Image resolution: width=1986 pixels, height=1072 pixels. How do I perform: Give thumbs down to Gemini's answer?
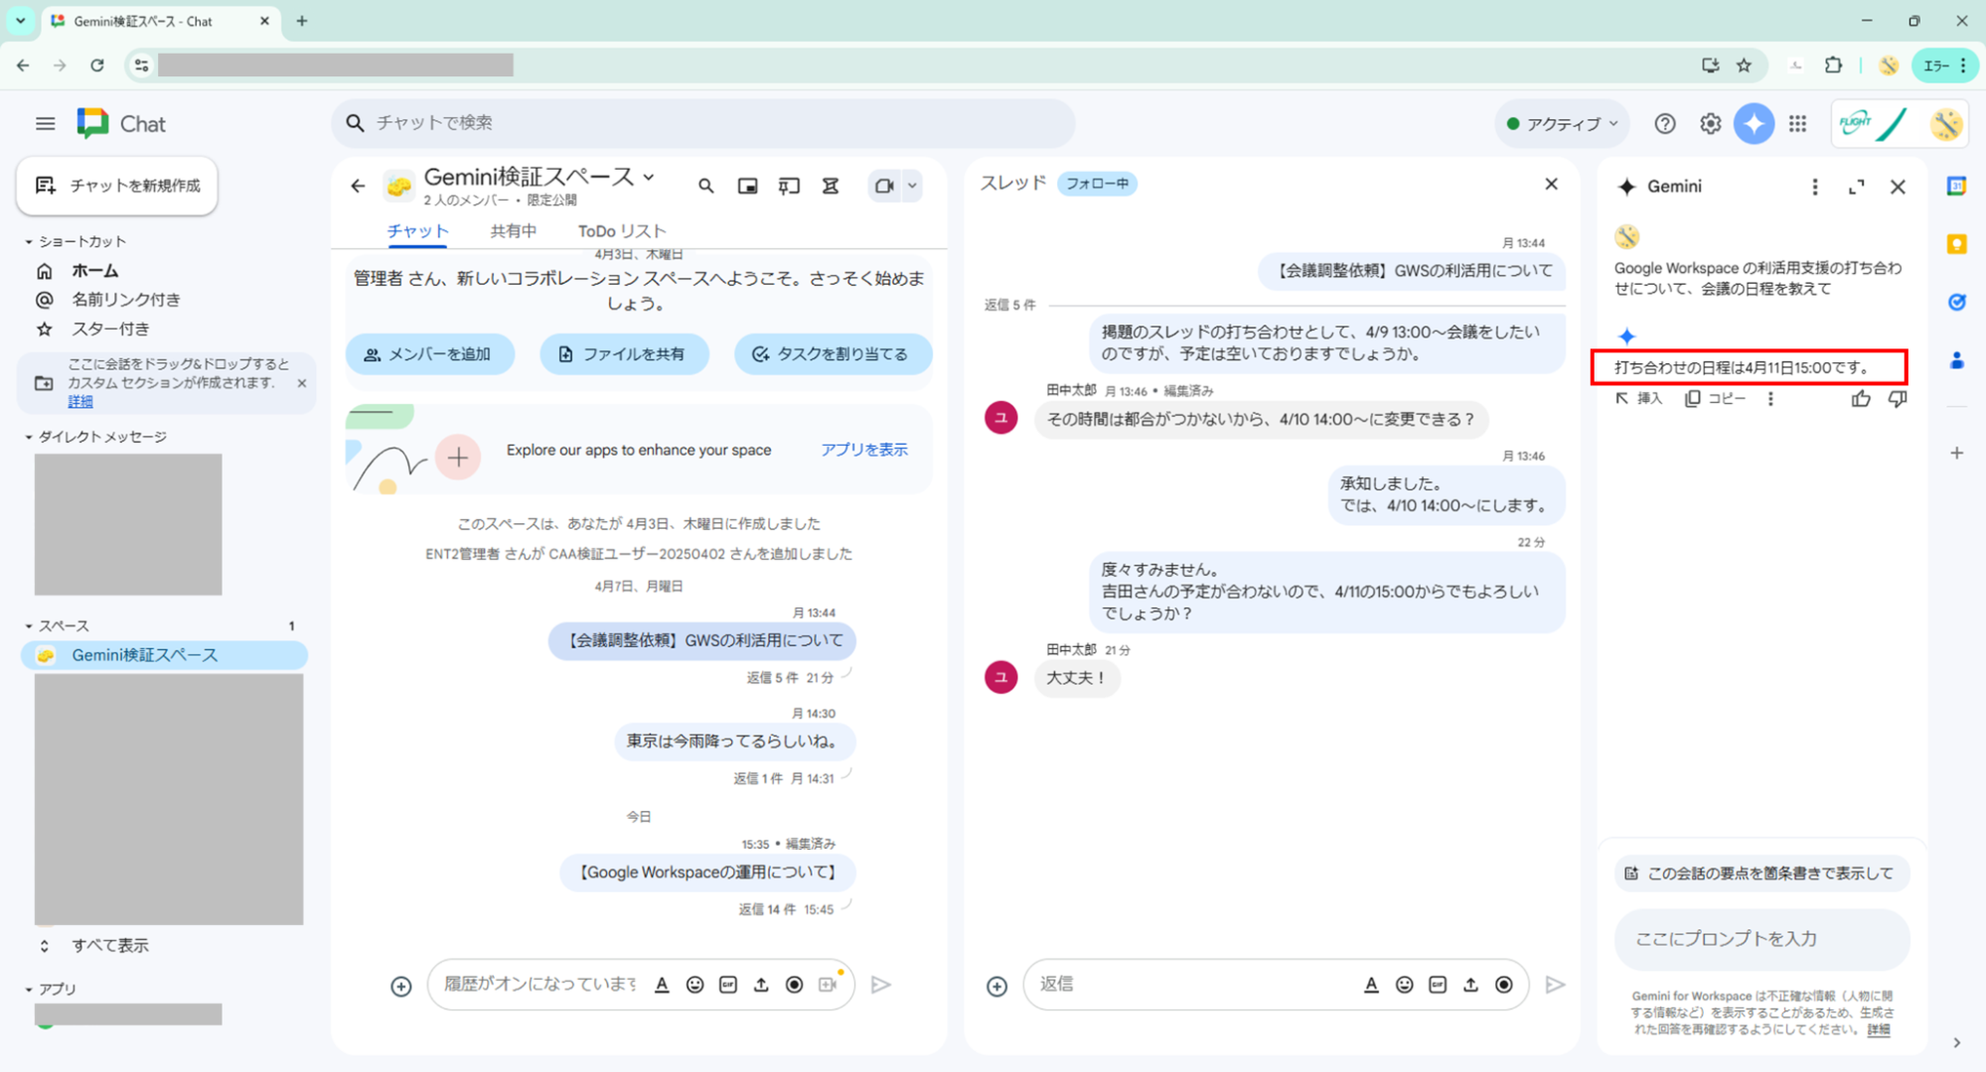(1898, 399)
